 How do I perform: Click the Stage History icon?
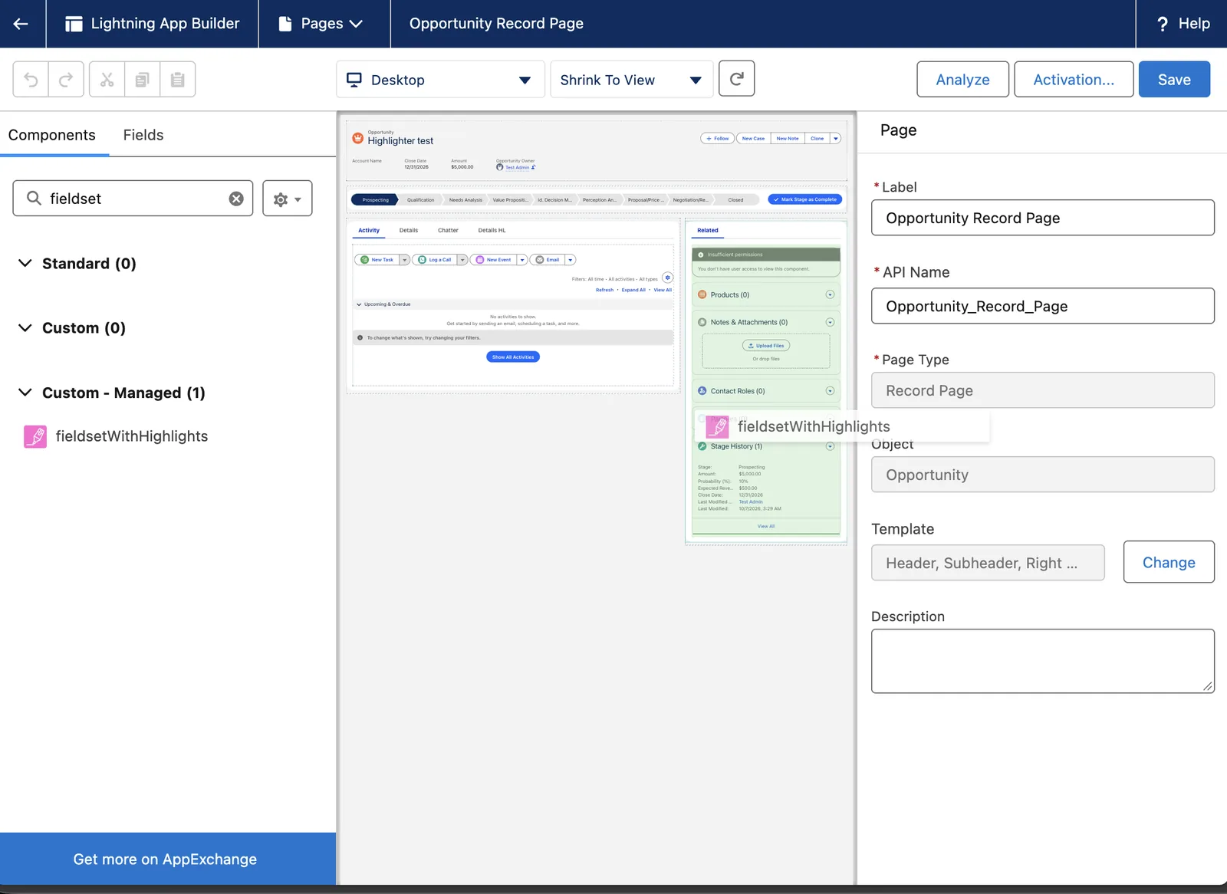click(702, 446)
